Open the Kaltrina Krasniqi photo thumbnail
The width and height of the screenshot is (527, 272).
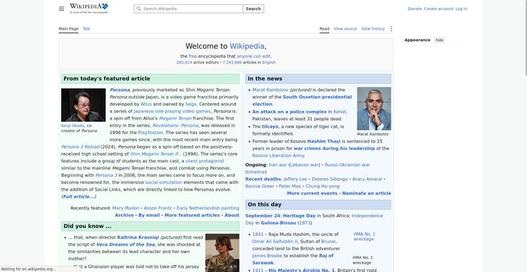[x=222, y=253]
